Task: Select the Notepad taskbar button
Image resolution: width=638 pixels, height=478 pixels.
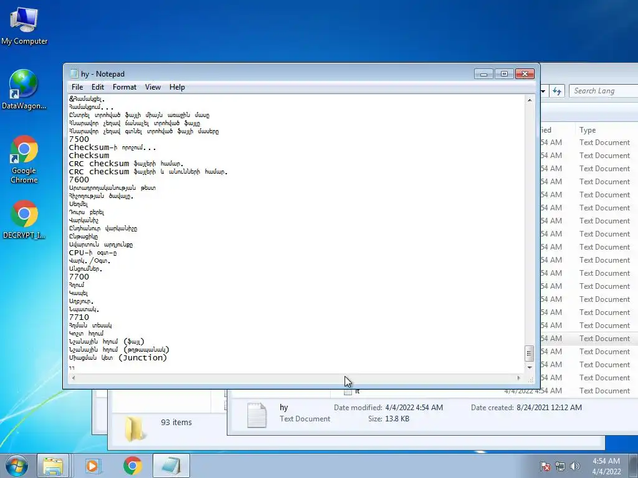Action: click(x=171, y=466)
